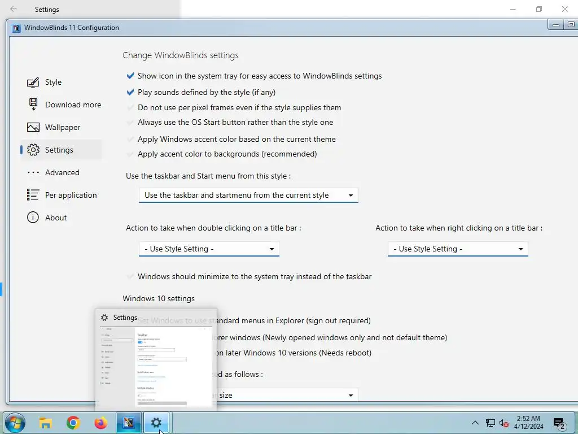Open the partially hidden size dropdown
The image size is (578, 434).
point(287,395)
